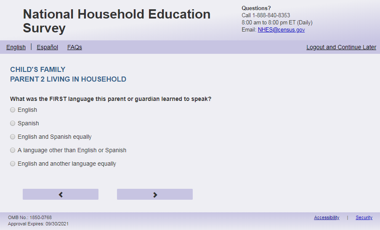Open the Security link in footer
The width and height of the screenshot is (380, 230).
click(x=364, y=217)
